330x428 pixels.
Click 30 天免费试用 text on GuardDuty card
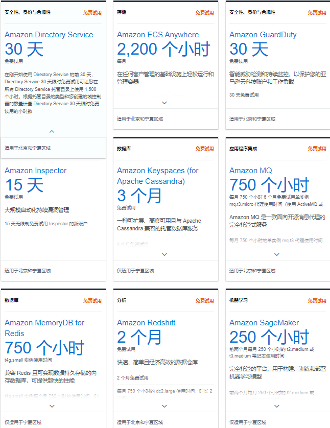coord(244,95)
